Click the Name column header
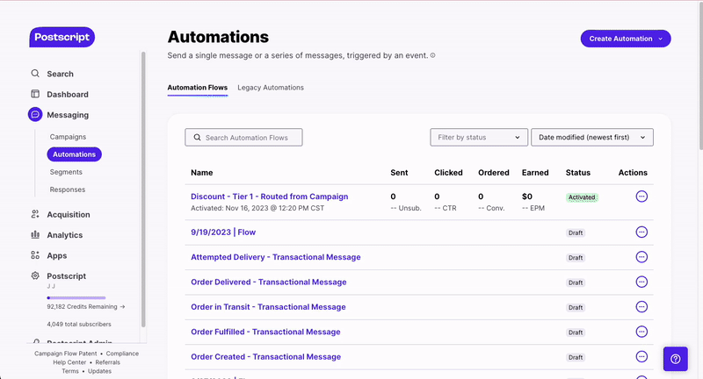 tap(202, 172)
